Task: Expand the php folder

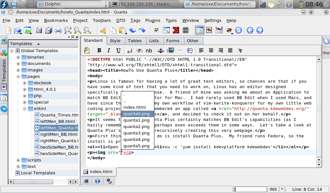Action: [24, 96]
